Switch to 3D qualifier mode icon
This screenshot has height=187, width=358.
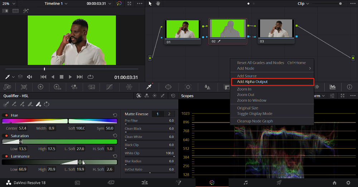(162, 96)
